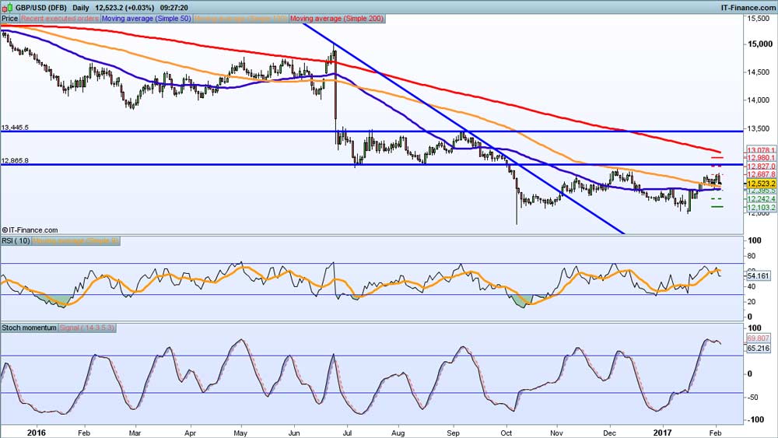Click the 14,500 price axis label

click(x=759, y=72)
